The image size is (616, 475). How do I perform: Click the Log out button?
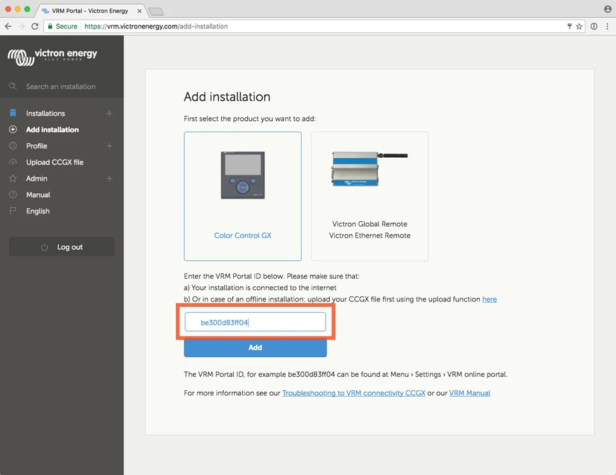[x=62, y=247]
